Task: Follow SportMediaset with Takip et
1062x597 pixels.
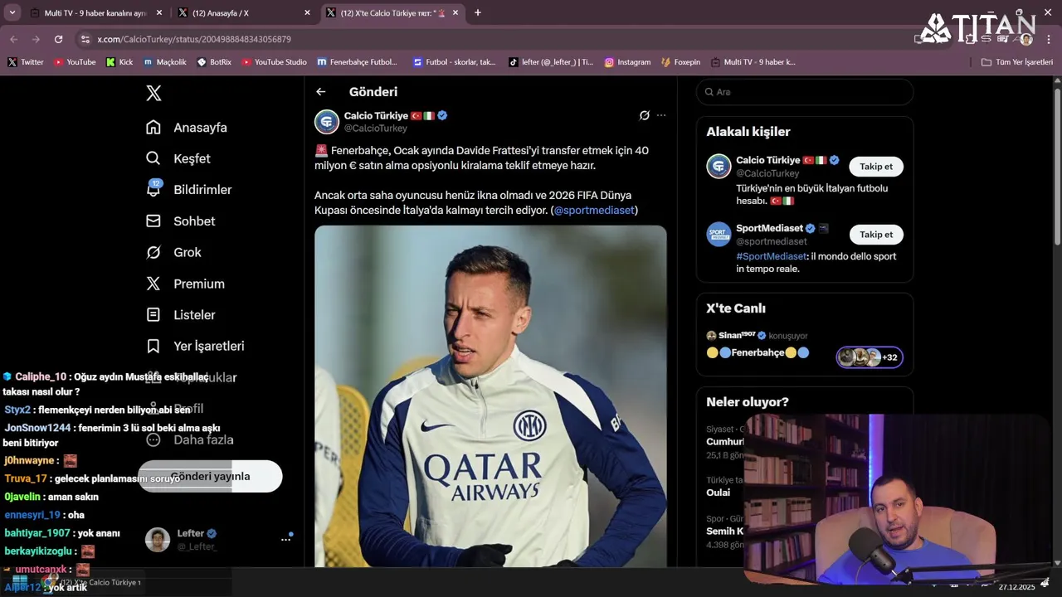Action: click(x=876, y=235)
